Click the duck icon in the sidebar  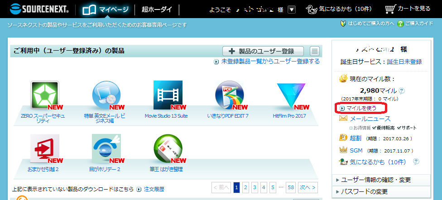pyautogui.click(x=343, y=162)
